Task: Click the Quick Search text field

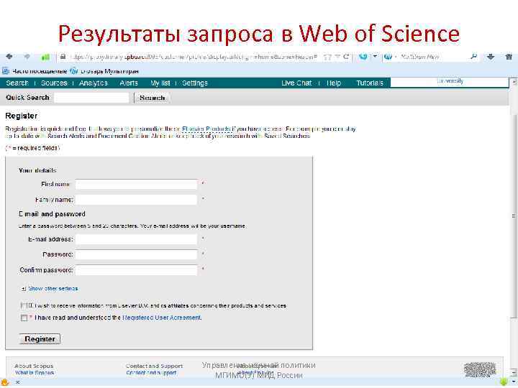Action: click(x=91, y=98)
